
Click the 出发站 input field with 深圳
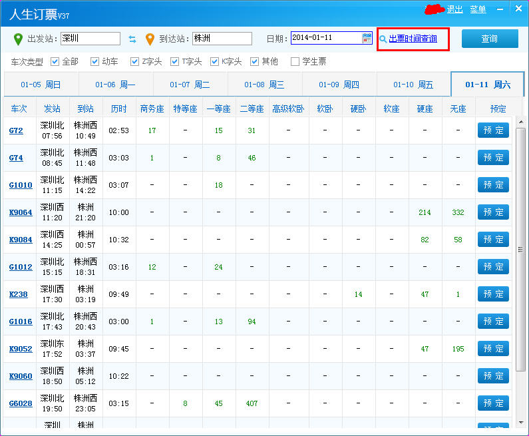click(90, 39)
